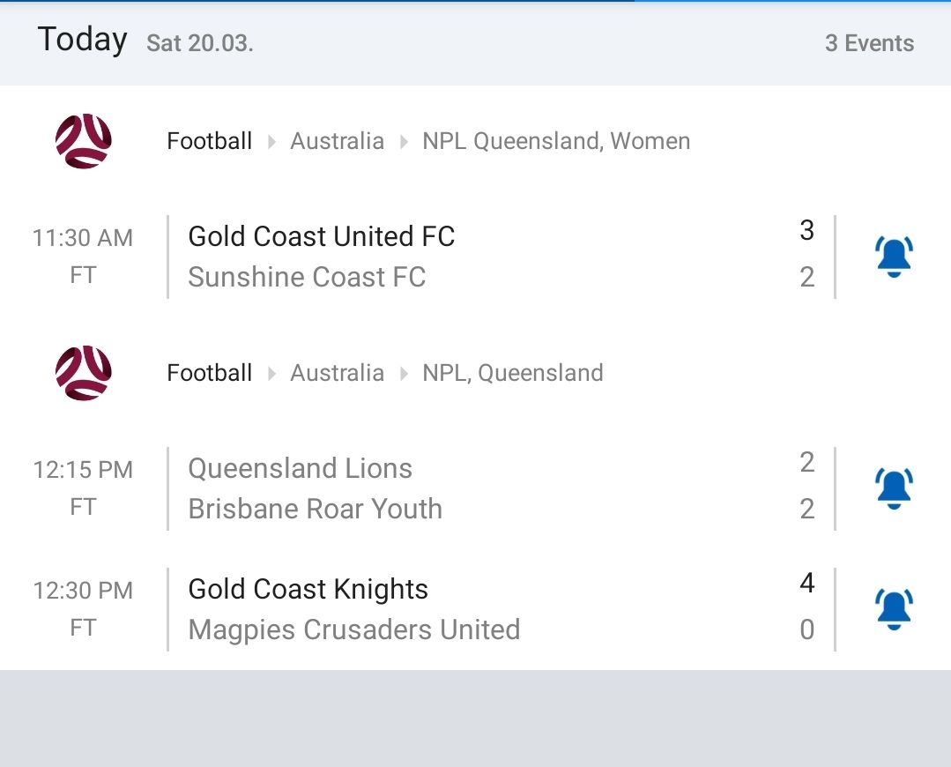
Task: Open Football breadcrumb in NPL, Queensland row
Action: click(210, 373)
